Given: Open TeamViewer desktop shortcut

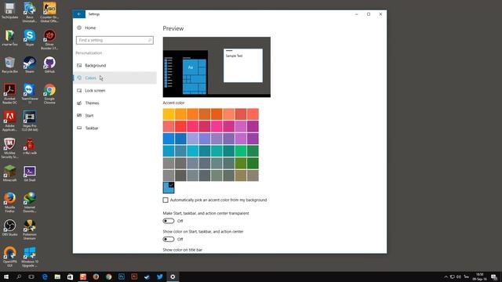Looking at the screenshot, I should [x=30, y=94].
